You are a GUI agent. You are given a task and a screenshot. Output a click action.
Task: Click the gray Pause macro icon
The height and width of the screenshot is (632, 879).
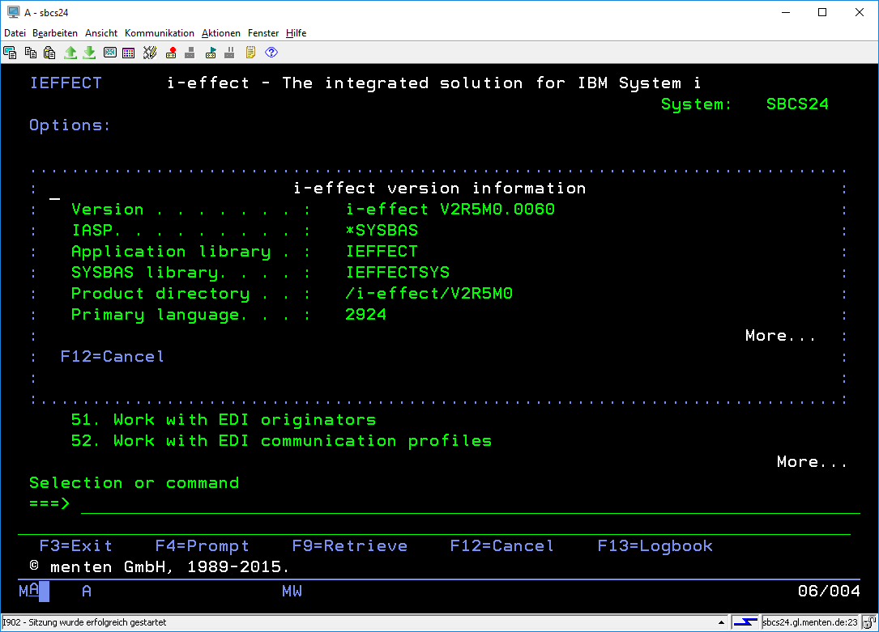point(229,53)
